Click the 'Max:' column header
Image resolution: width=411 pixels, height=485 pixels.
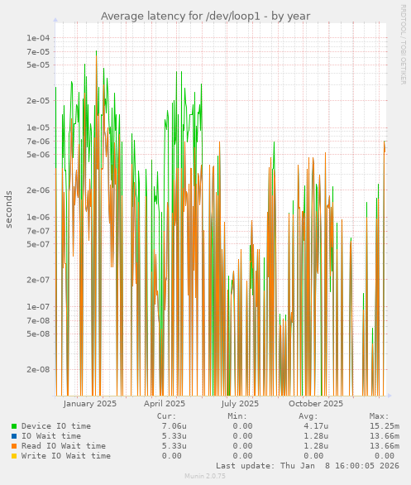click(x=379, y=416)
